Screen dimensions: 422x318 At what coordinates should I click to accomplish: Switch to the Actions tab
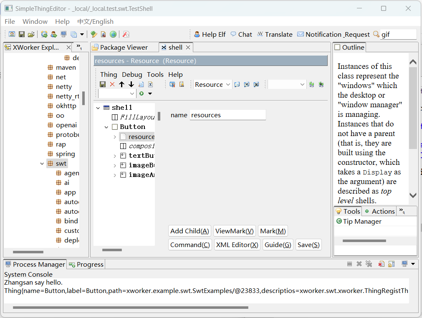(x=380, y=212)
